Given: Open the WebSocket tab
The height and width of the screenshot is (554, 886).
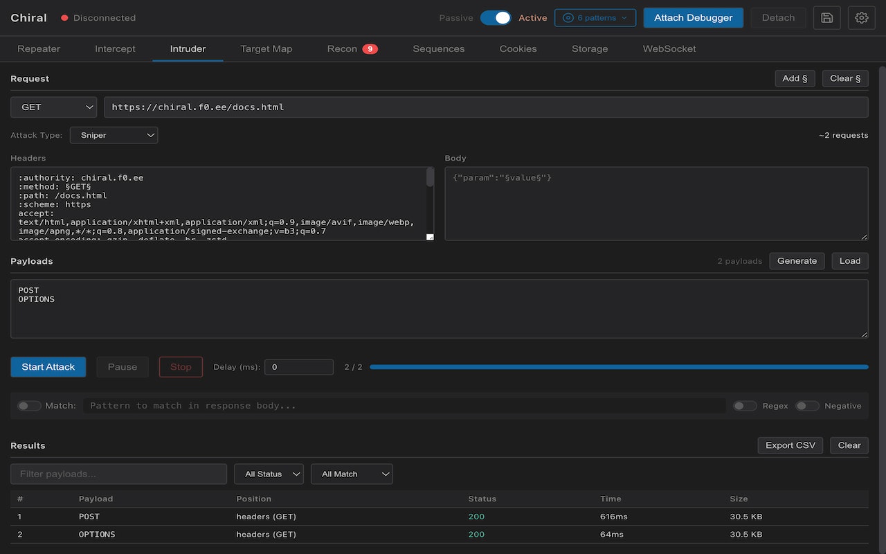Looking at the screenshot, I should [x=669, y=49].
